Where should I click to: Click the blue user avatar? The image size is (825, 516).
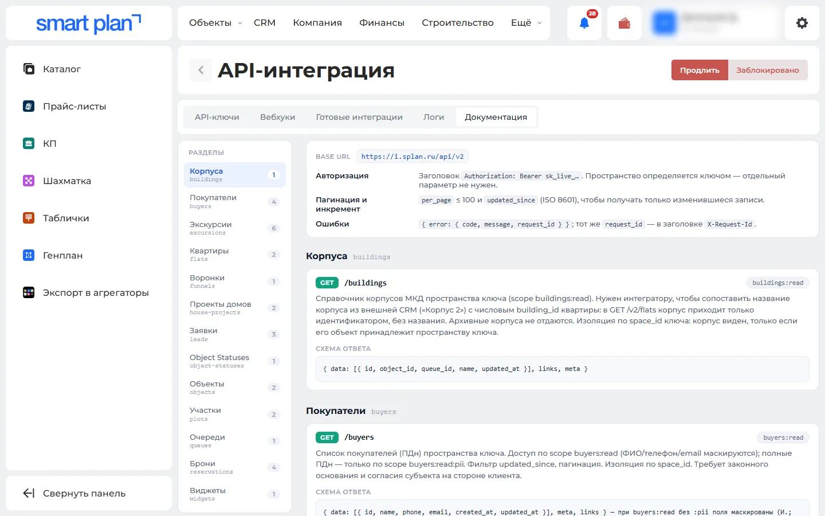(665, 23)
